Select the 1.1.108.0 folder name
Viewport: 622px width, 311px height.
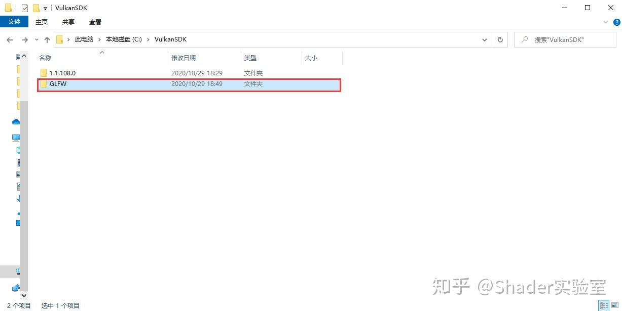point(62,73)
